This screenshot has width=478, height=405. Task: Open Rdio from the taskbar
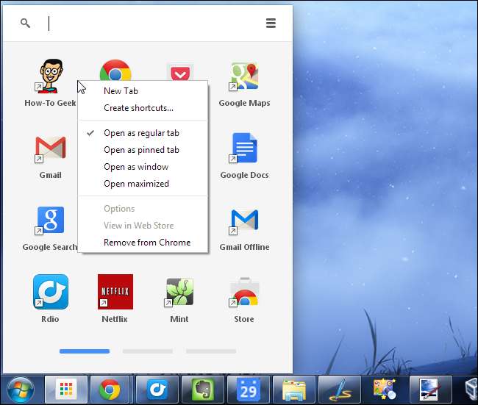pos(157,390)
